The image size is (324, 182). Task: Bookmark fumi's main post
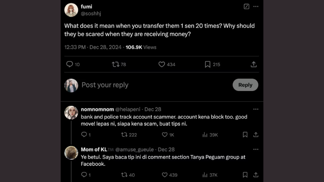(208, 64)
